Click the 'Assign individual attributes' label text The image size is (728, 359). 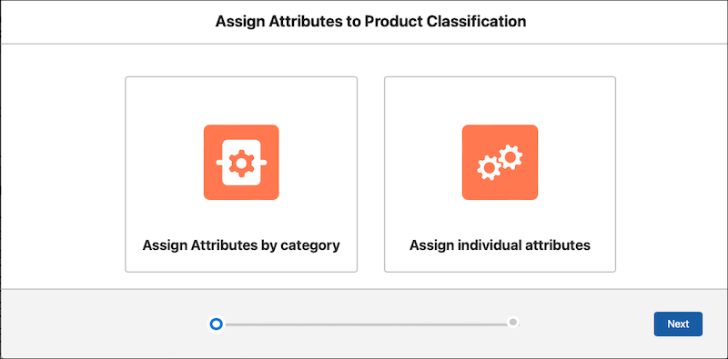click(x=500, y=244)
